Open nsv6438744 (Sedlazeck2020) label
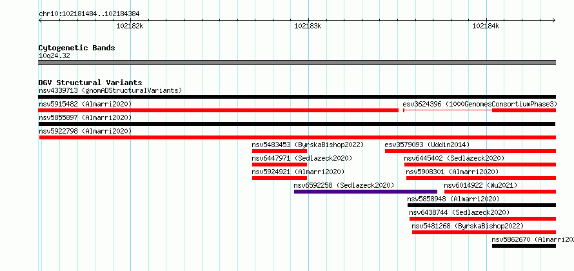Viewport: 574px width, 271px height. 459,212
